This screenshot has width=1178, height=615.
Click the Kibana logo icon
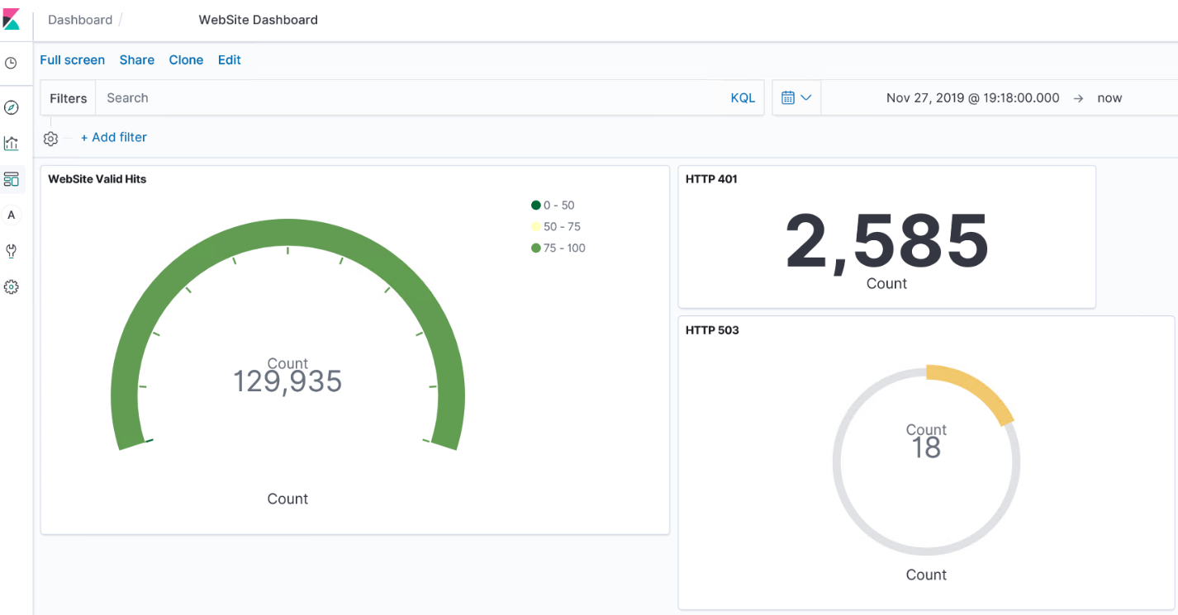pyautogui.click(x=12, y=19)
